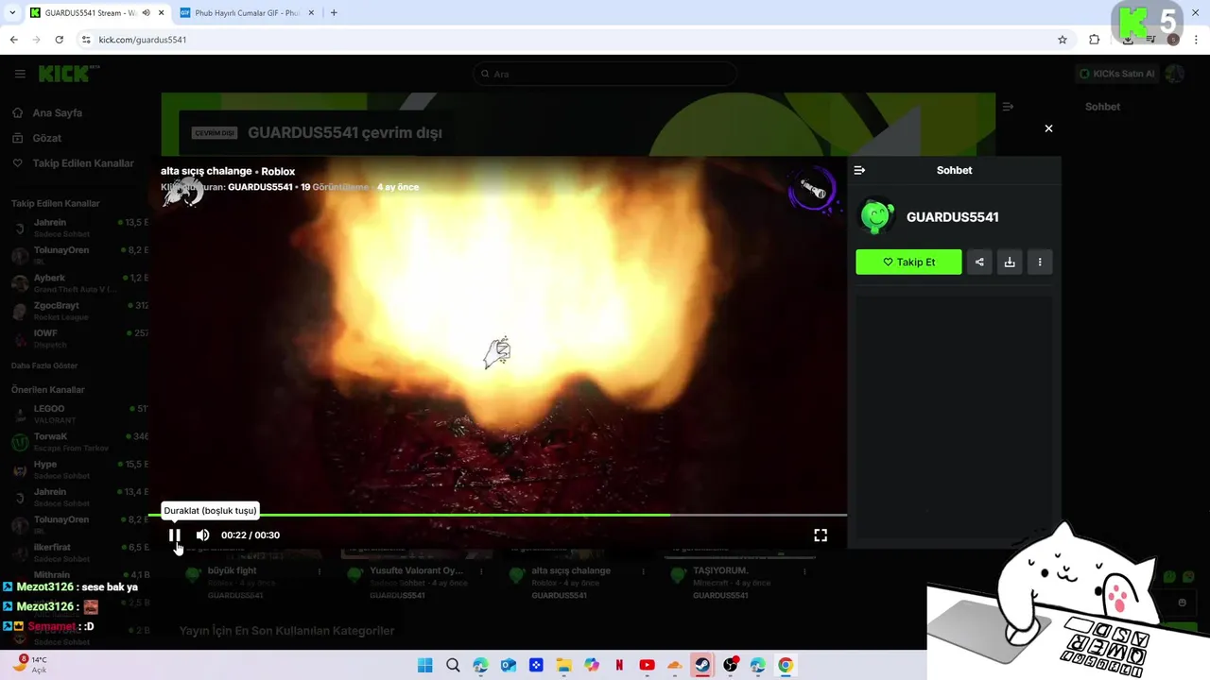Open Gözat in sidebar

coord(47,138)
